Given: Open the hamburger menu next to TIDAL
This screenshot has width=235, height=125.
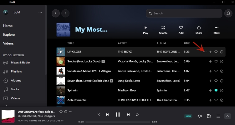Looking at the screenshot, I should [3, 2].
